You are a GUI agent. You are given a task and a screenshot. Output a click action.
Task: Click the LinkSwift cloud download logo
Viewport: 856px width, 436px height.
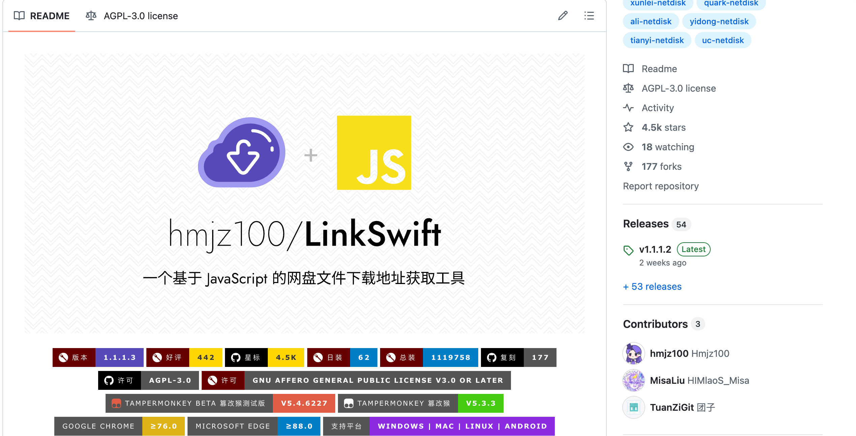pos(241,152)
